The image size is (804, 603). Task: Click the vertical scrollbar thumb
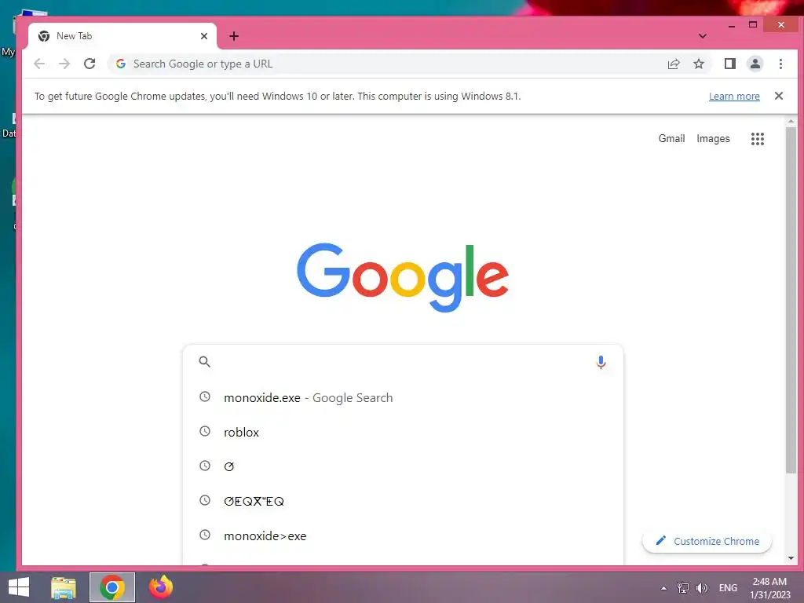pos(791,300)
